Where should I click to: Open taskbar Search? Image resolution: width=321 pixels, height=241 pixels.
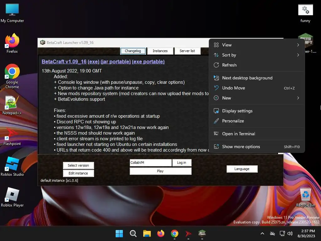(x=133, y=233)
